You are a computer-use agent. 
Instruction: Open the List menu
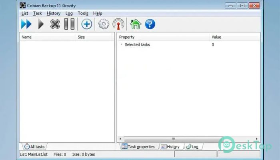(x=25, y=13)
